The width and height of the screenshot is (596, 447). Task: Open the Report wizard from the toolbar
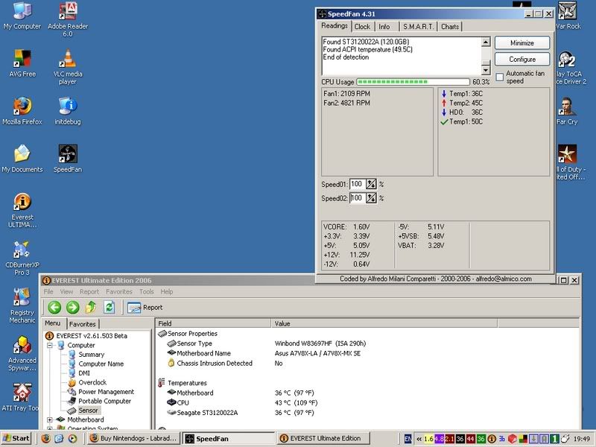coord(145,307)
